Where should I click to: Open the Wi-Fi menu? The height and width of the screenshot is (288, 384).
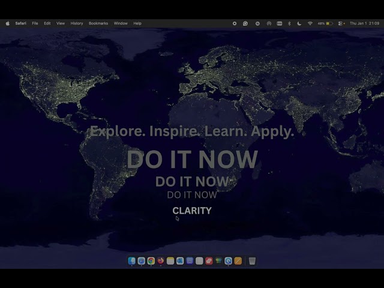coord(310,23)
